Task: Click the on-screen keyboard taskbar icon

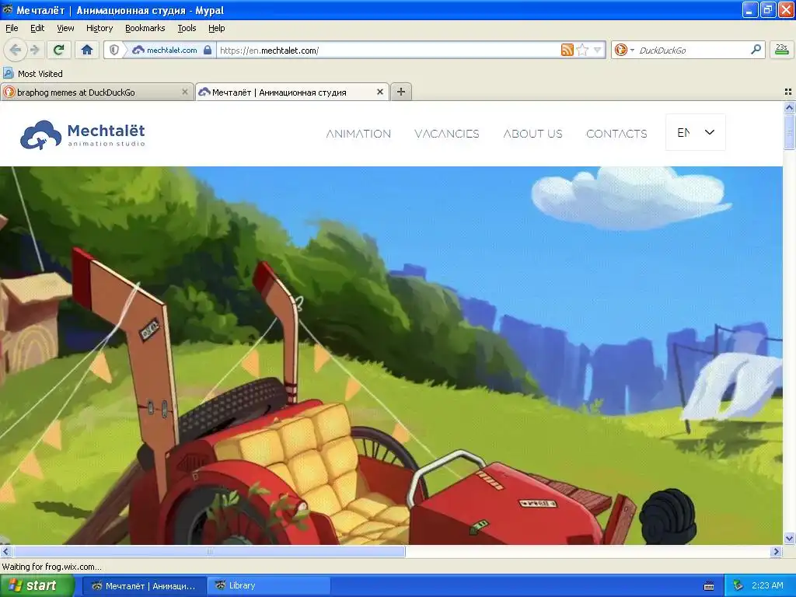Action: tap(709, 586)
